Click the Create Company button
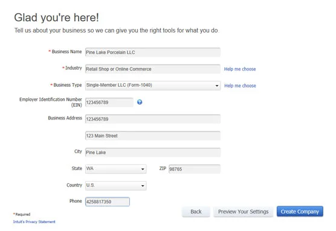The width and height of the screenshot is (336, 231). tap(300, 211)
